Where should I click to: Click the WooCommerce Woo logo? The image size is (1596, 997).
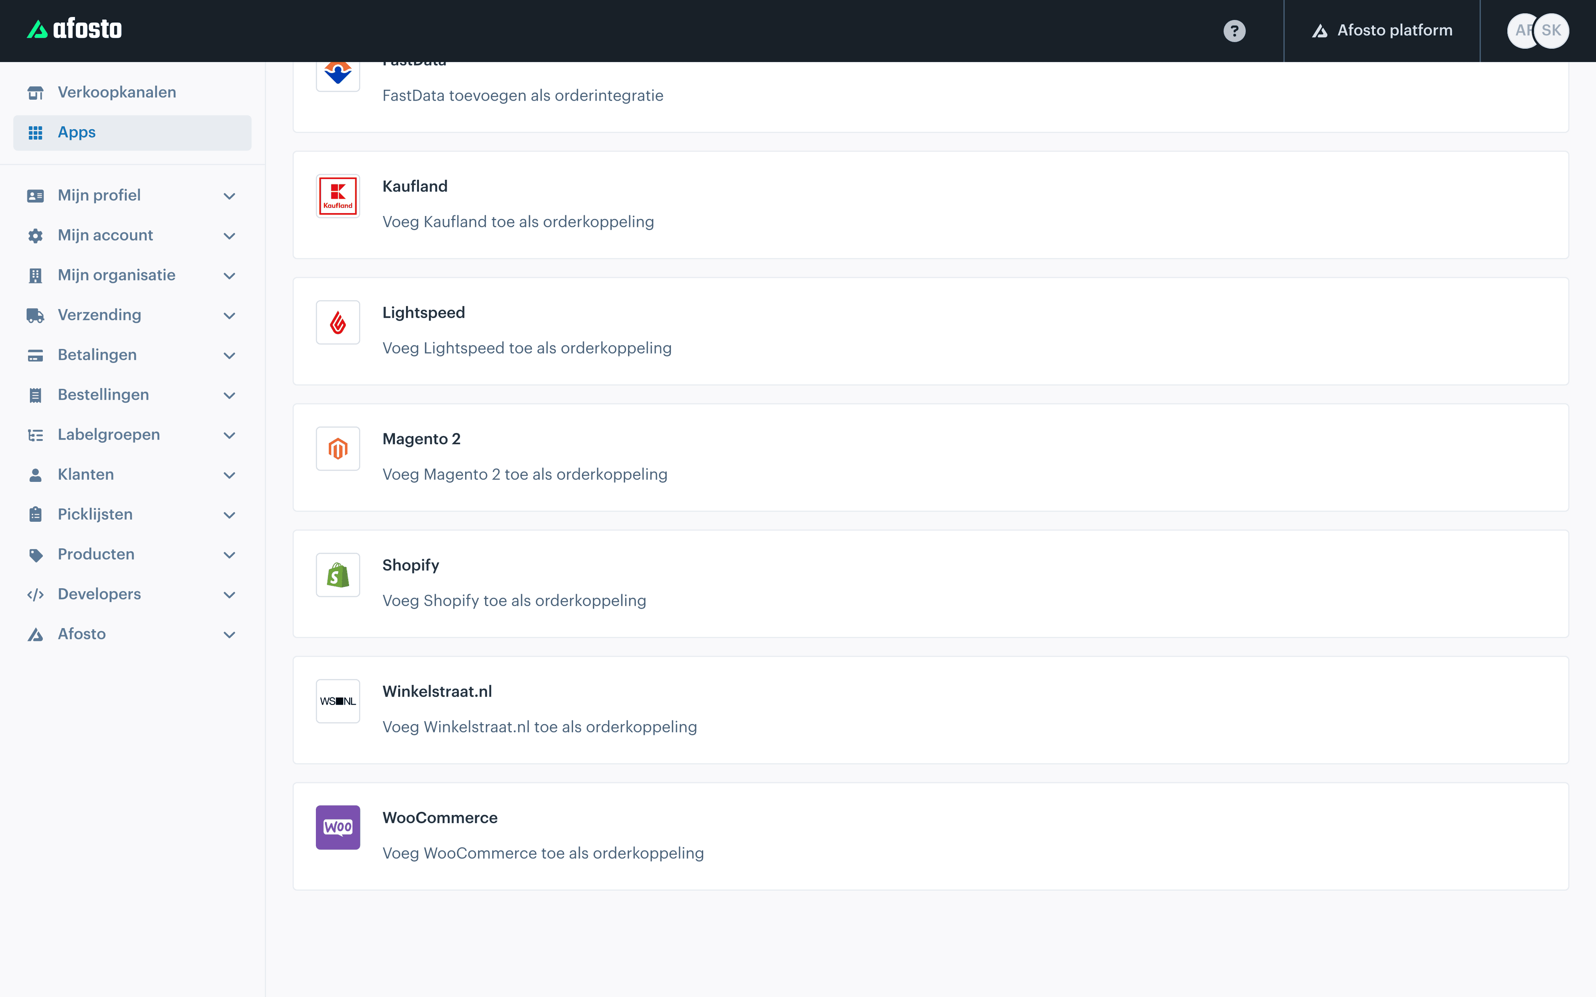coord(337,828)
